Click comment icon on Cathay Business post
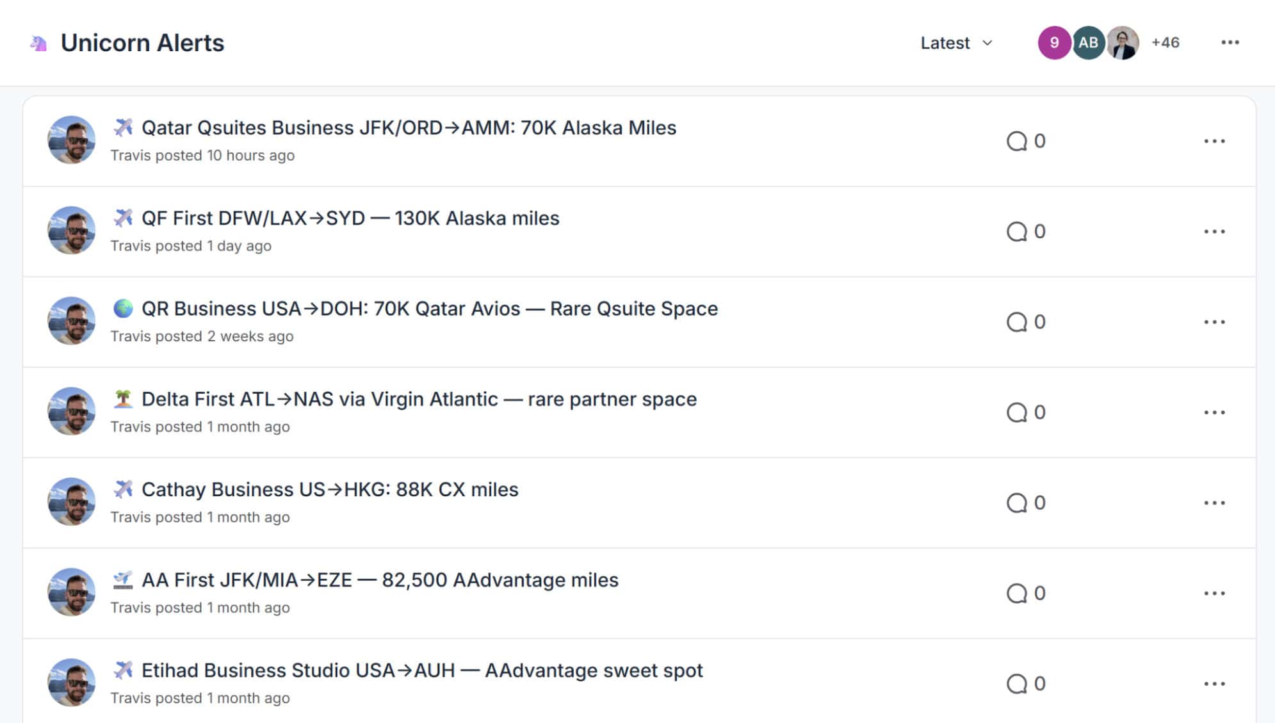Screen dimensions: 1275x723 [1016, 503]
